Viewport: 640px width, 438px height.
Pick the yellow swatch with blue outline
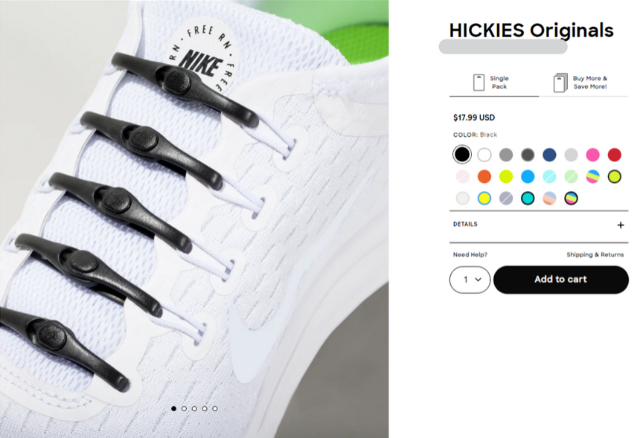pyautogui.click(x=484, y=199)
